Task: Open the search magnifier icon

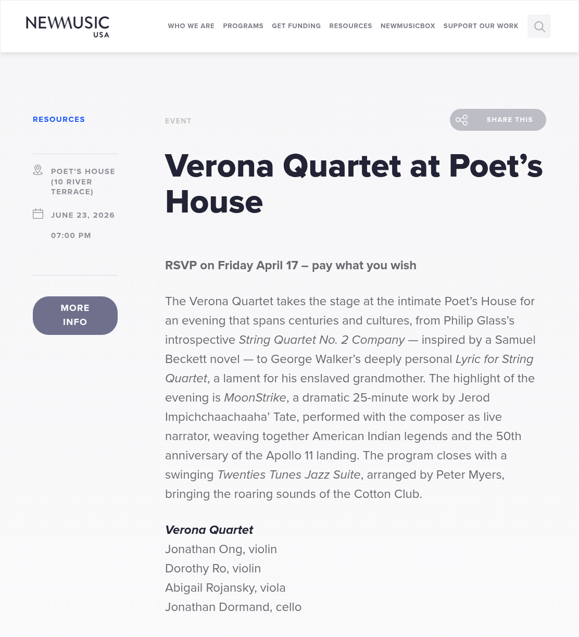Action: pyautogui.click(x=539, y=26)
